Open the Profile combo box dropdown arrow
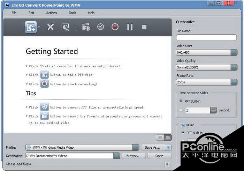Viewport: 244px width, 171px height. pyautogui.click(x=136, y=147)
